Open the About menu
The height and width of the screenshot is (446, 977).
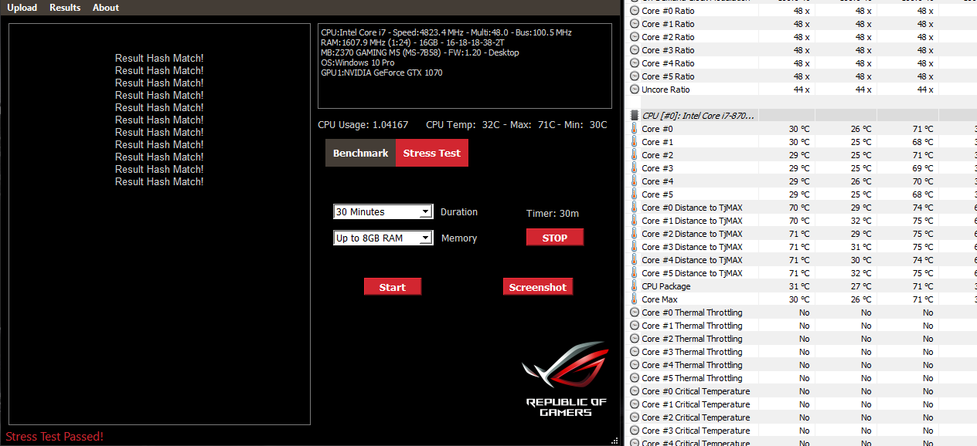click(x=106, y=8)
